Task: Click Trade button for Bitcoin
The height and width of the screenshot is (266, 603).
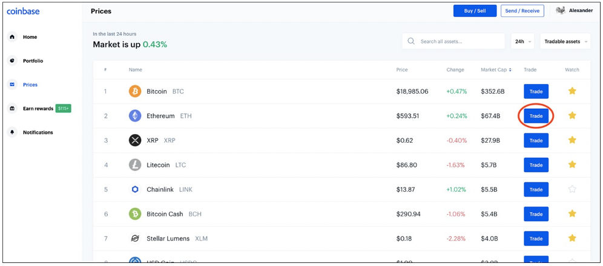Action: click(x=536, y=91)
